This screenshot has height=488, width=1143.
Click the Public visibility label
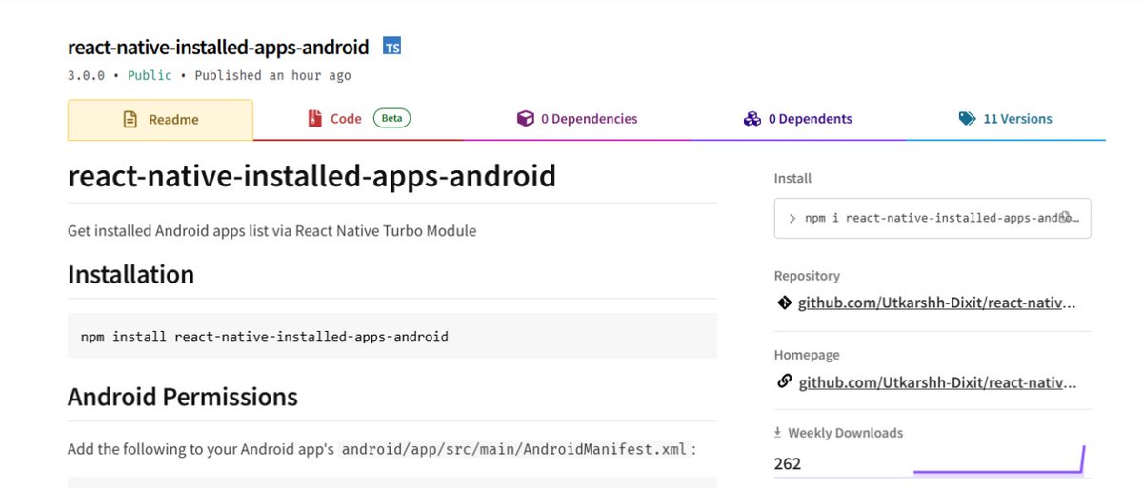(150, 75)
